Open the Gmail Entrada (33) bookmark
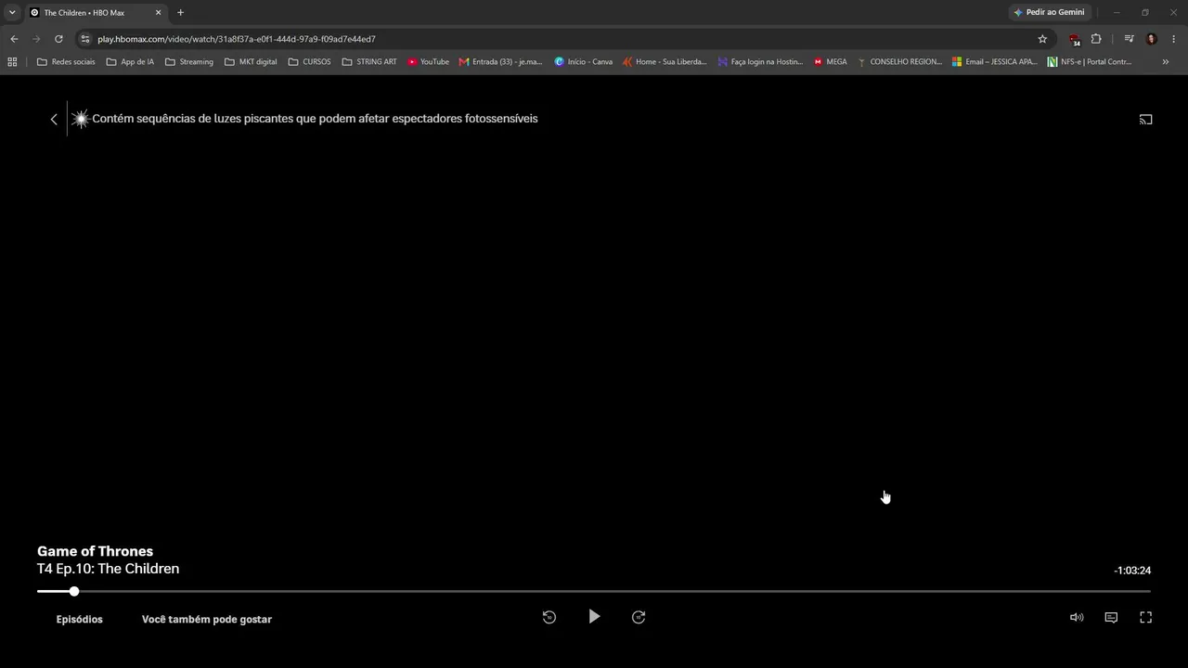 [x=500, y=62]
